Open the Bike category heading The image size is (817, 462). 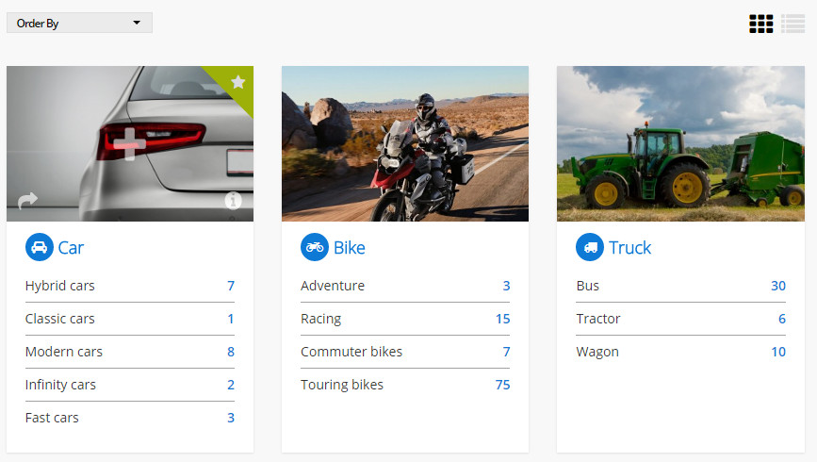click(x=349, y=248)
